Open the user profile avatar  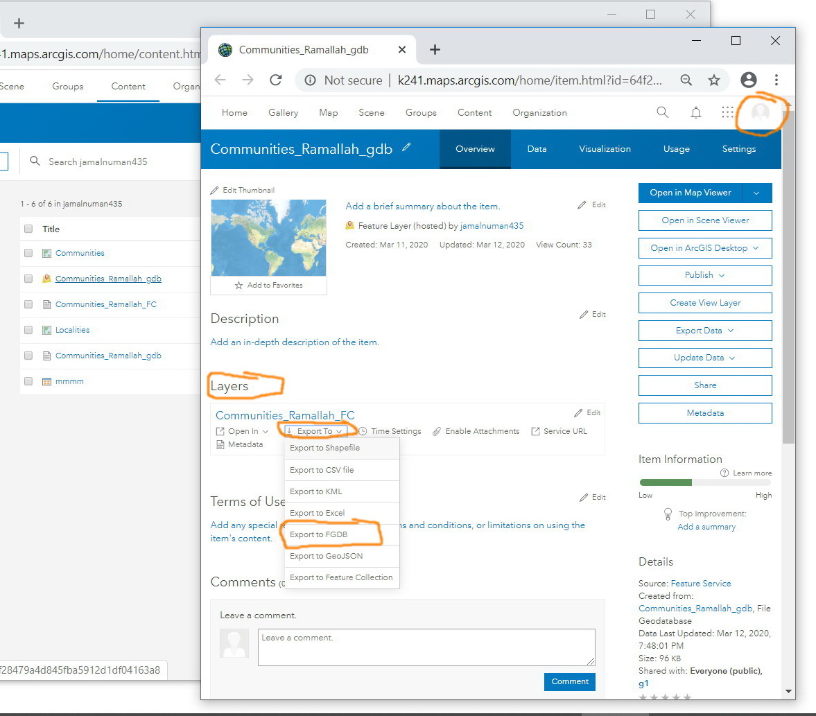pos(761,112)
